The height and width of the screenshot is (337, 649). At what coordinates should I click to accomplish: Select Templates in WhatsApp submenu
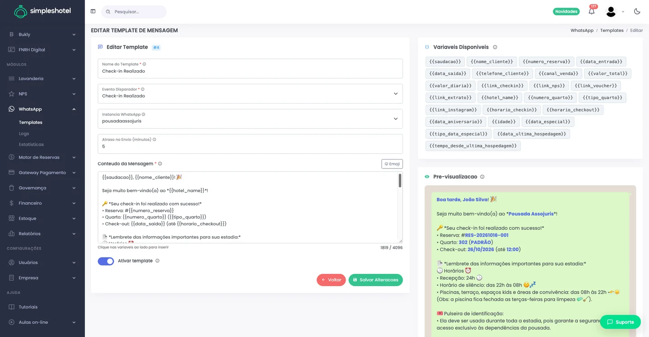point(31,123)
